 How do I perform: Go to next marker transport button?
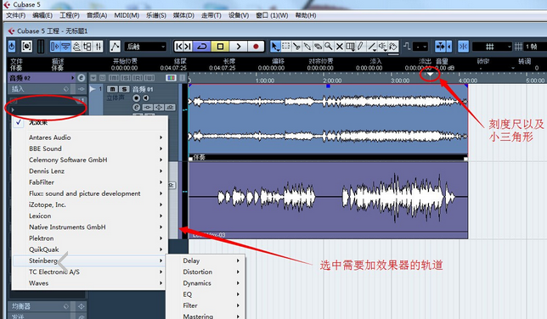click(x=188, y=47)
